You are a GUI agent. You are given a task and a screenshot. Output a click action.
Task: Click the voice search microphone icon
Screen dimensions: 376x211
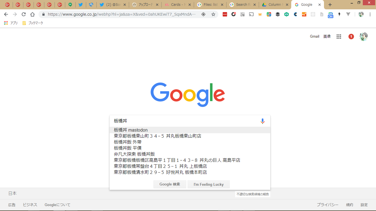262,121
